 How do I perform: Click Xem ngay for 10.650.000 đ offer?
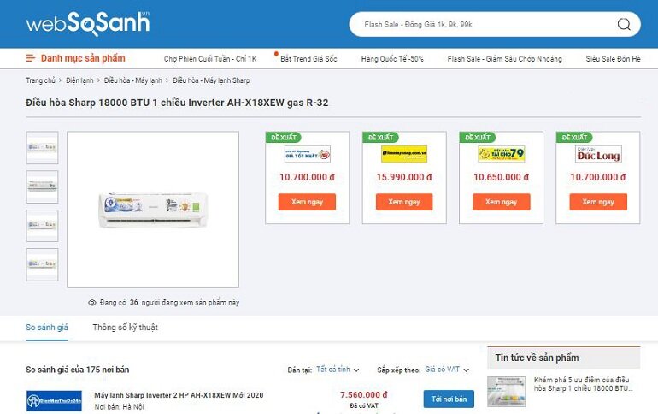(x=501, y=202)
